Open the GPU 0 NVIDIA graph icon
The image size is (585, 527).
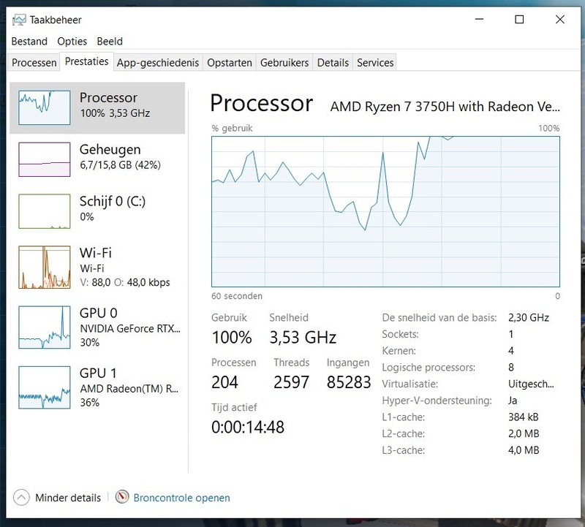click(x=44, y=325)
